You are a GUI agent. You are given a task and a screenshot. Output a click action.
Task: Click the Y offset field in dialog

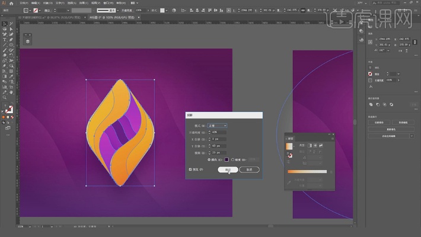click(219, 146)
